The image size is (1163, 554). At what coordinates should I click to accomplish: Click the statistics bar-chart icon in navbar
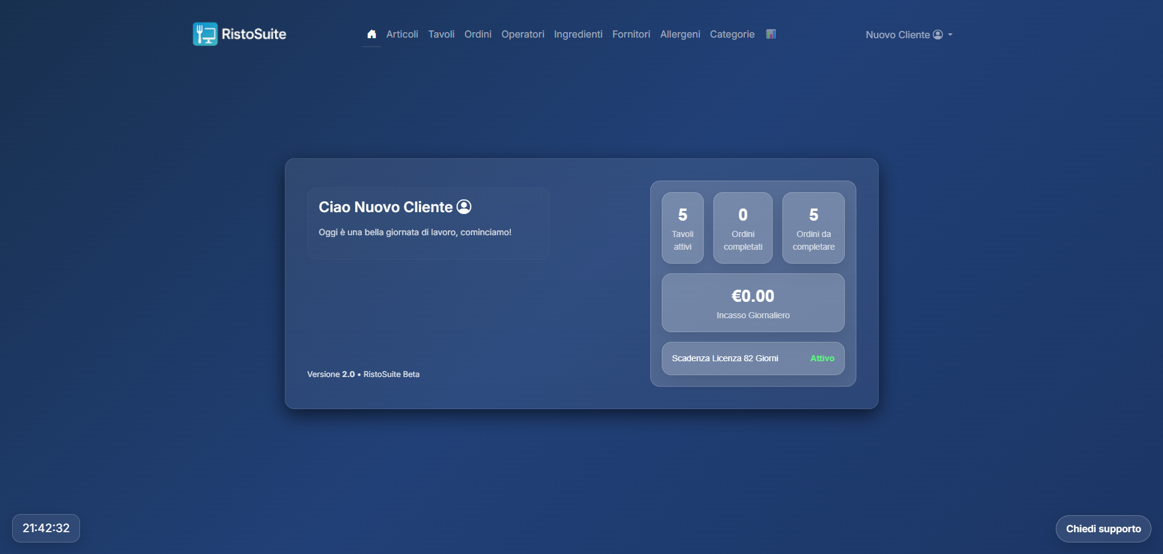tap(770, 35)
